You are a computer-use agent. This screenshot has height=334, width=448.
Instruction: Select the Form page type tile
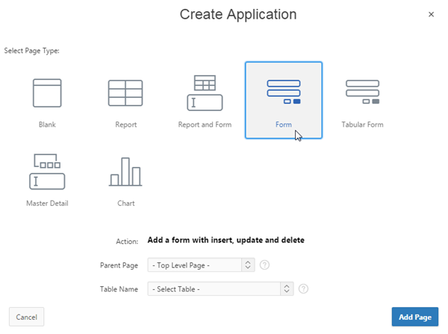coord(284,101)
